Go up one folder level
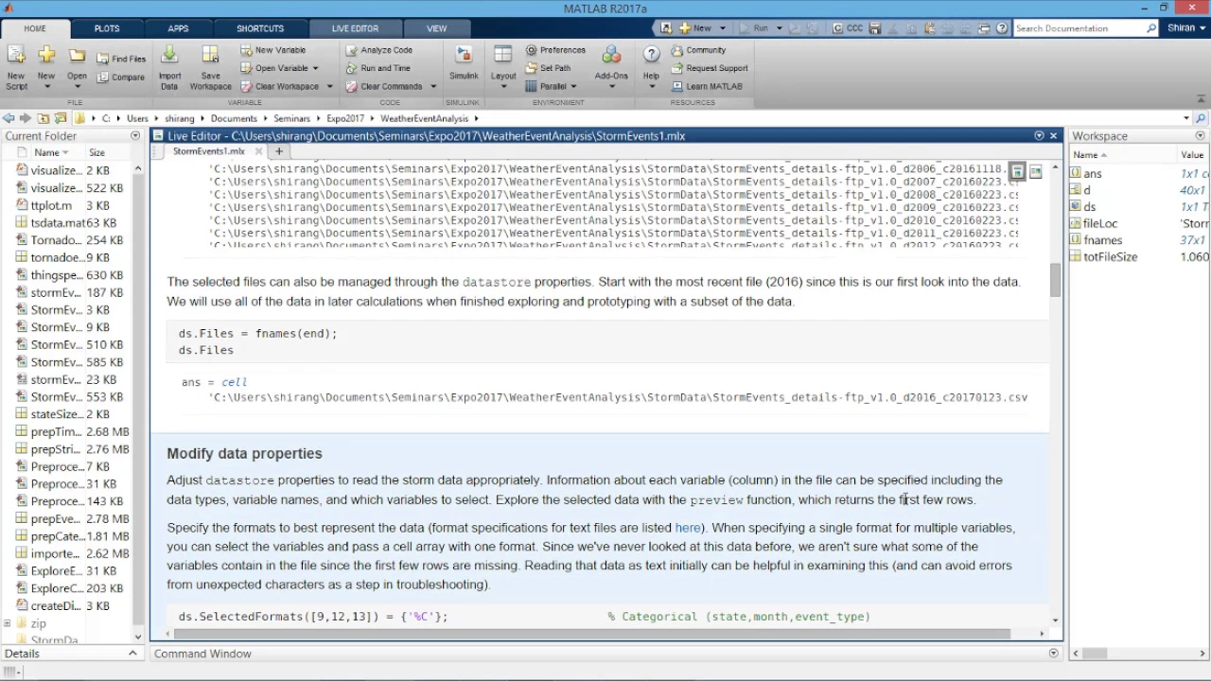This screenshot has height=681, width=1211. (44, 118)
